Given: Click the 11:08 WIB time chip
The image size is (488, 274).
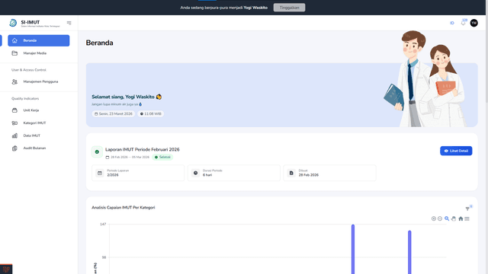Looking at the screenshot, I should click(151, 114).
